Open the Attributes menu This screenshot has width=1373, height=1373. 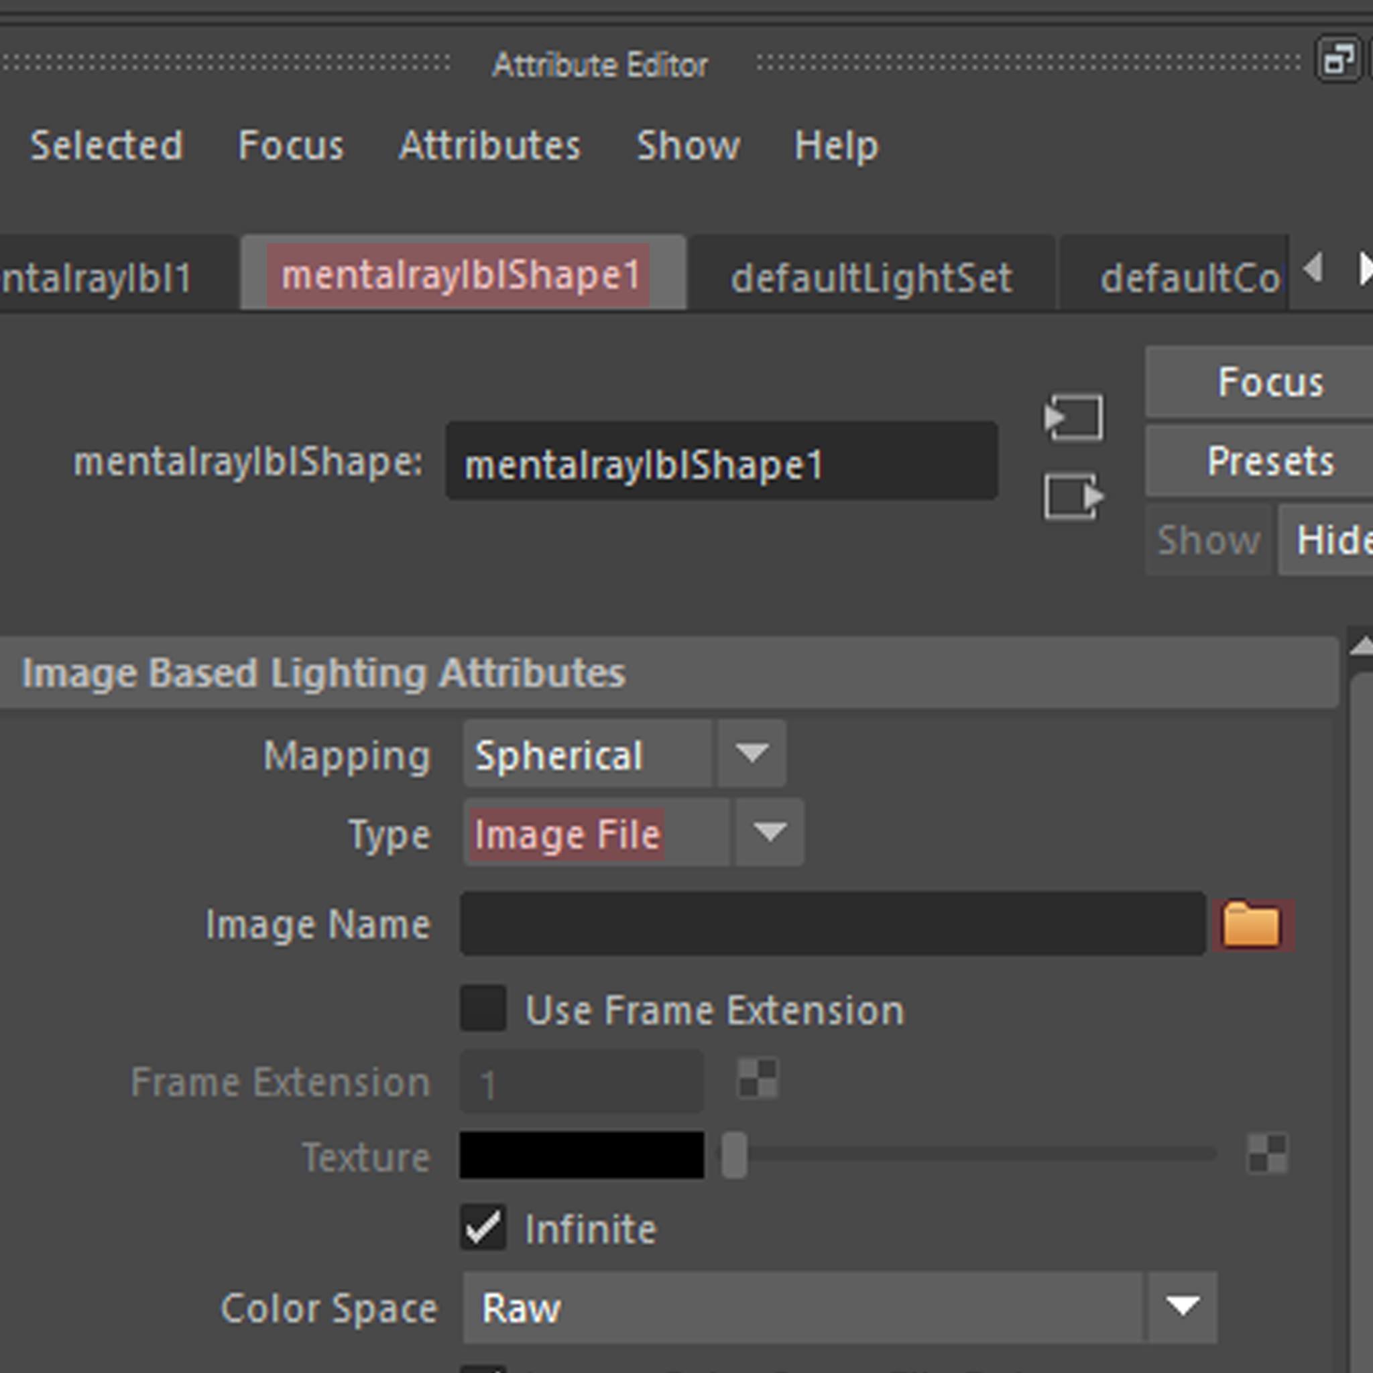pyautogui.click(x=489, y=145)
